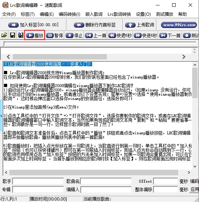
Task: Pause the song with 暂停
Action: 55,35
